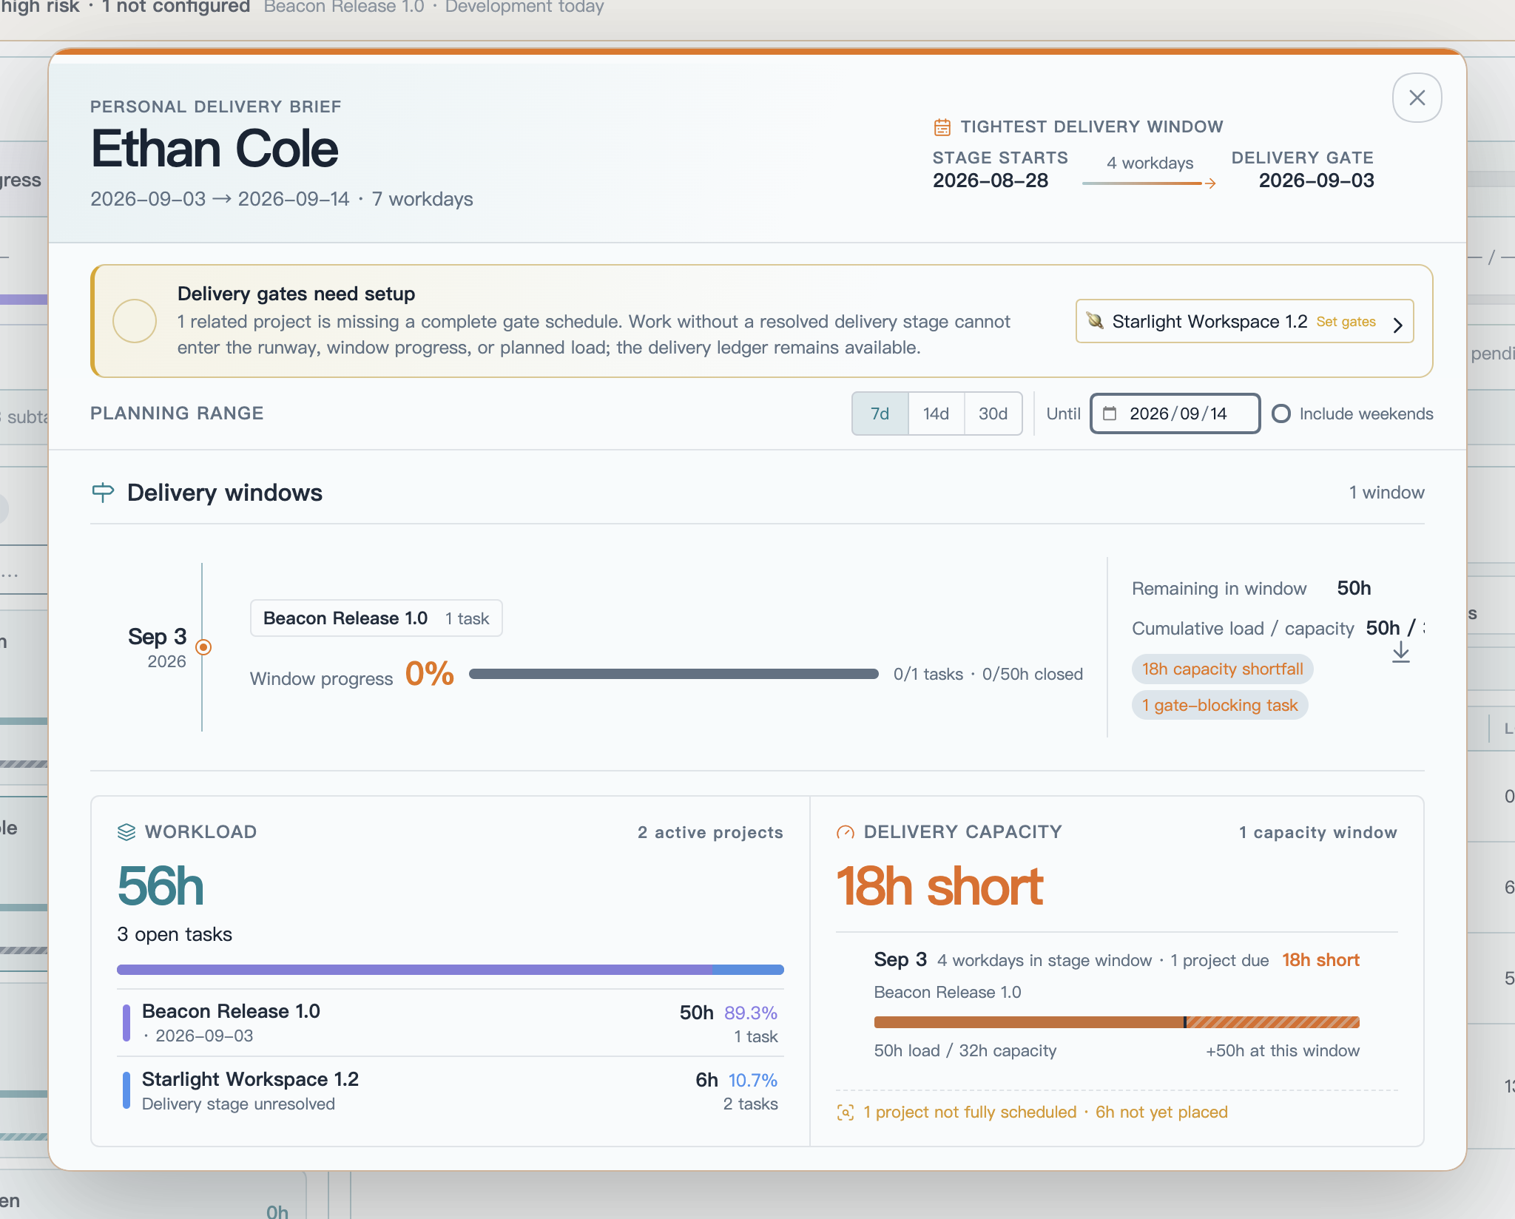
Task: Click 'Delivery stage unresolved' text
Action: tap(238, 1104)
